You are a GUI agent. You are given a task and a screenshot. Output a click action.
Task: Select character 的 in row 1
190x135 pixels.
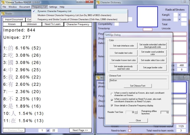tap(11, 48)
